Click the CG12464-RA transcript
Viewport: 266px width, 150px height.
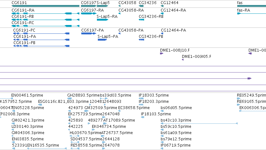162,13
